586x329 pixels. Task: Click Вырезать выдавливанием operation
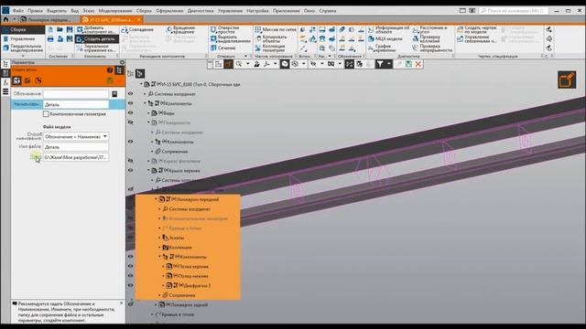pyautogui.click(x=230, y=38)
